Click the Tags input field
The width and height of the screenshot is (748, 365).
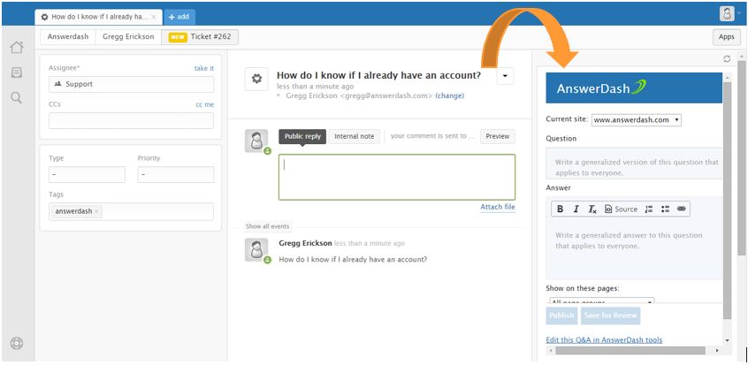click(131, 211)
